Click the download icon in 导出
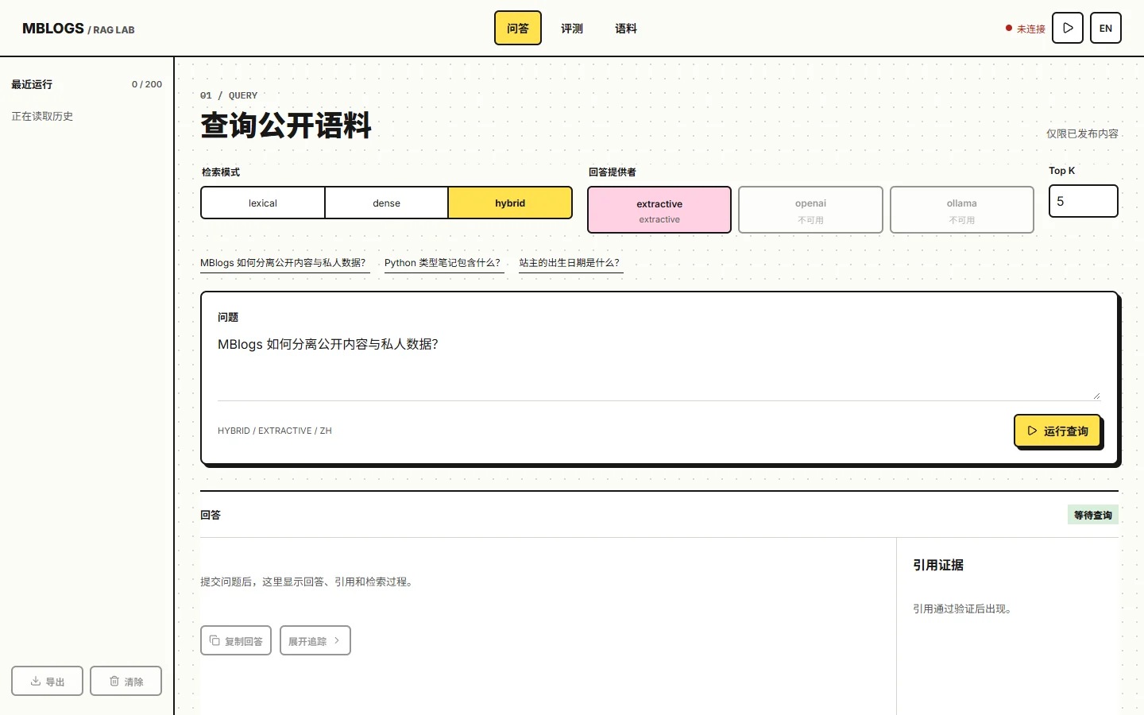The height and width of the screenshot is (715, 1144). click(x=36, y=681)
